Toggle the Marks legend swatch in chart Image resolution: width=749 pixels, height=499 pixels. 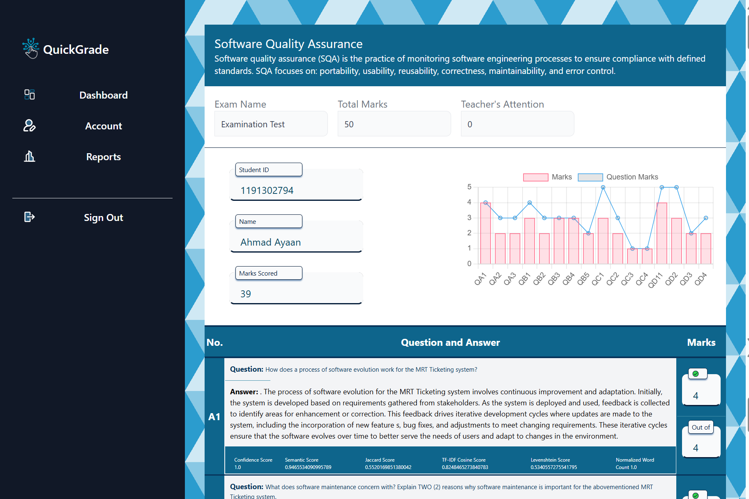click(x=536, y=177)
